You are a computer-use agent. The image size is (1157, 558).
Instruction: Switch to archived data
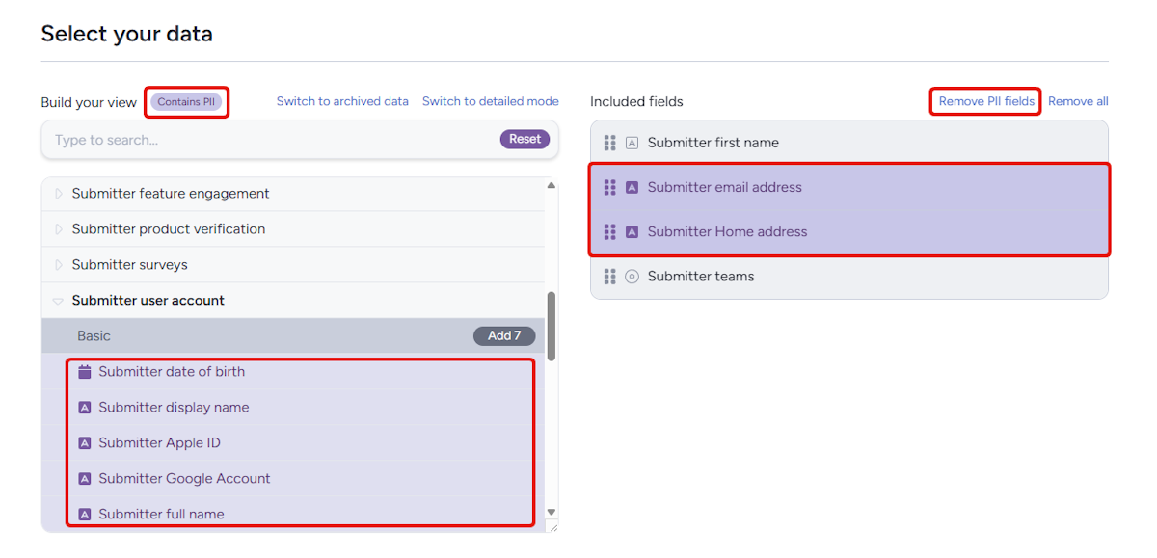click(x=342, y=101)
